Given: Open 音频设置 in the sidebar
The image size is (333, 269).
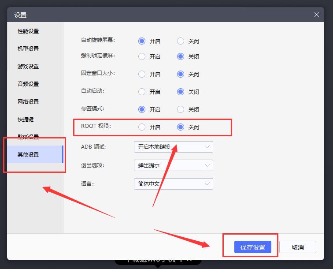Looking at the screenshot, I should [x=28, y=84].
